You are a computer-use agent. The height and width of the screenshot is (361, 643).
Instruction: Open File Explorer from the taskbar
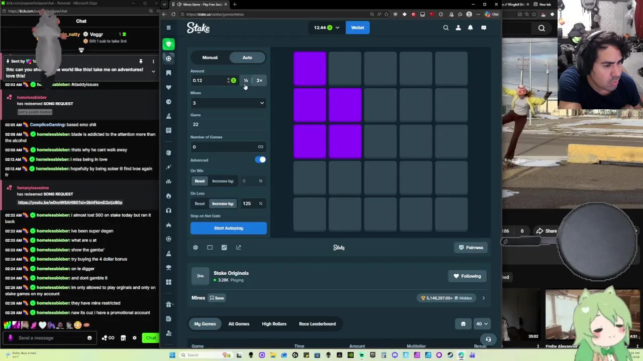coord(273,355)
